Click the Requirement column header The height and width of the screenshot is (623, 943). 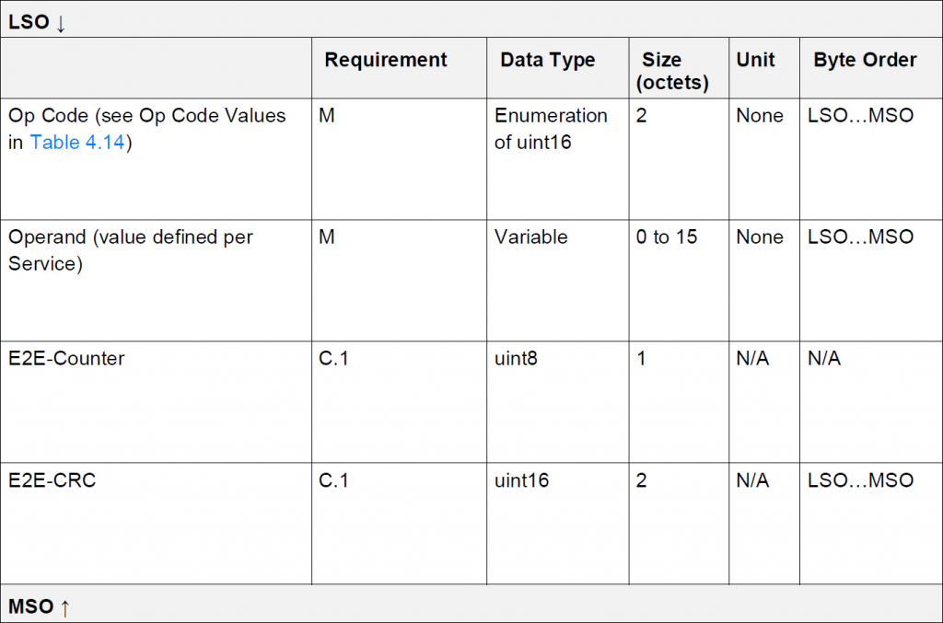[x=386, y=61]
